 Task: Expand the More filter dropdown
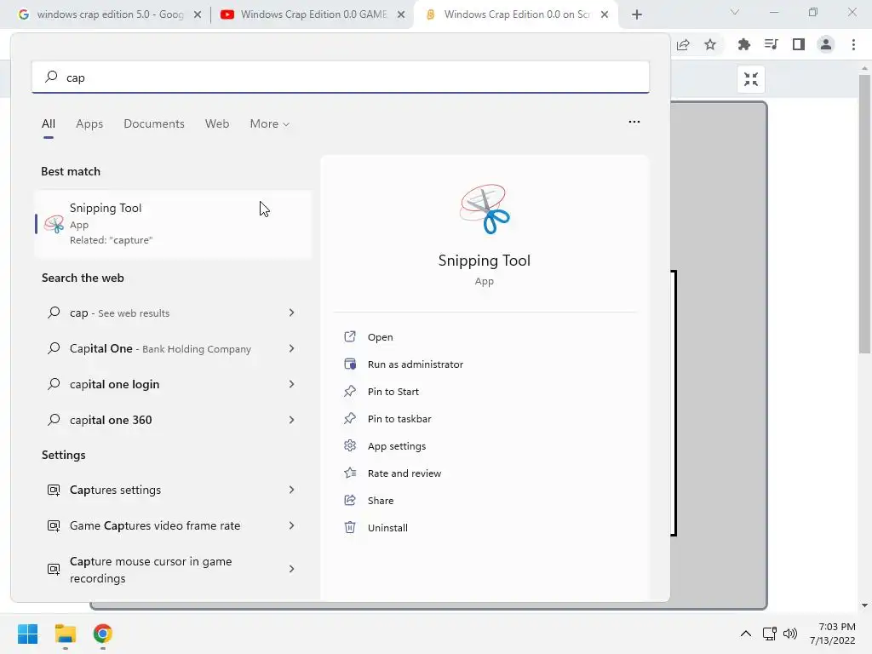click(270, 124)
